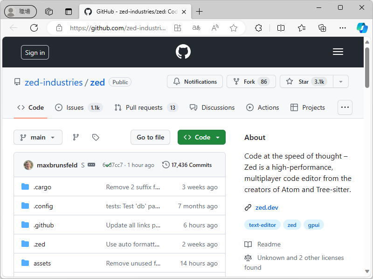
Task: Click the Sign in button
Action: point(35,52)
